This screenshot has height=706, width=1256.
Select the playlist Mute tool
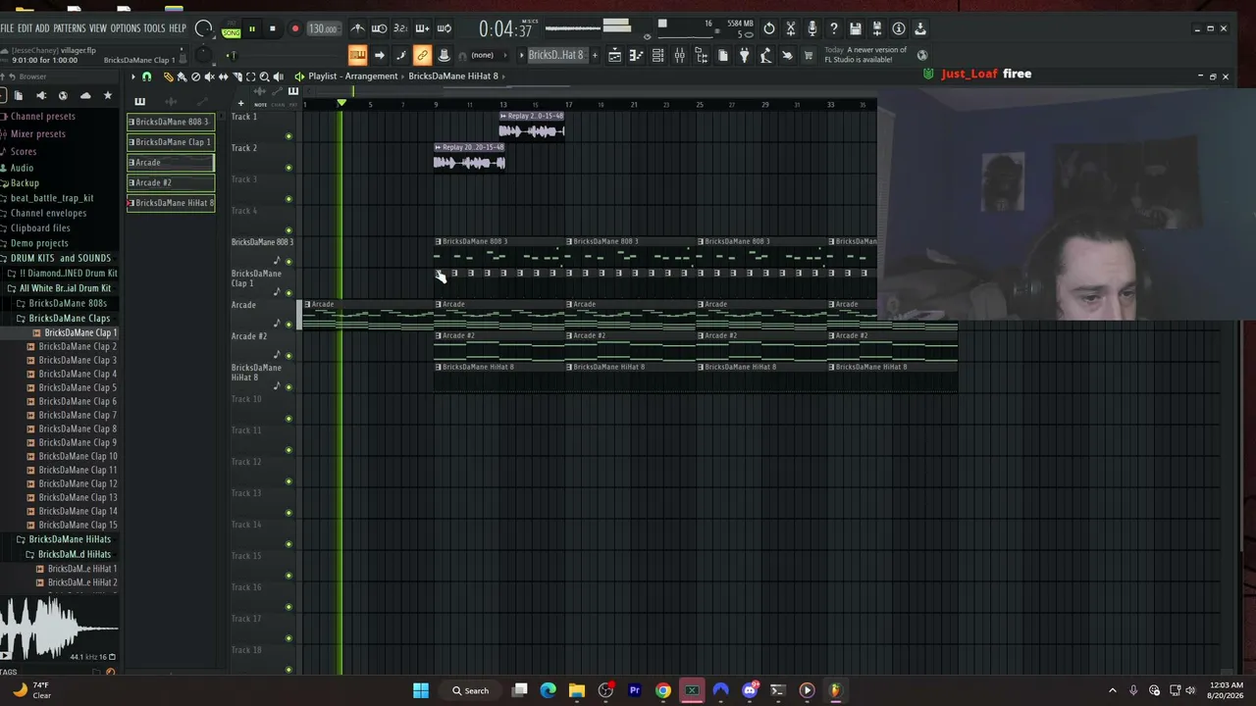point(209,76)
